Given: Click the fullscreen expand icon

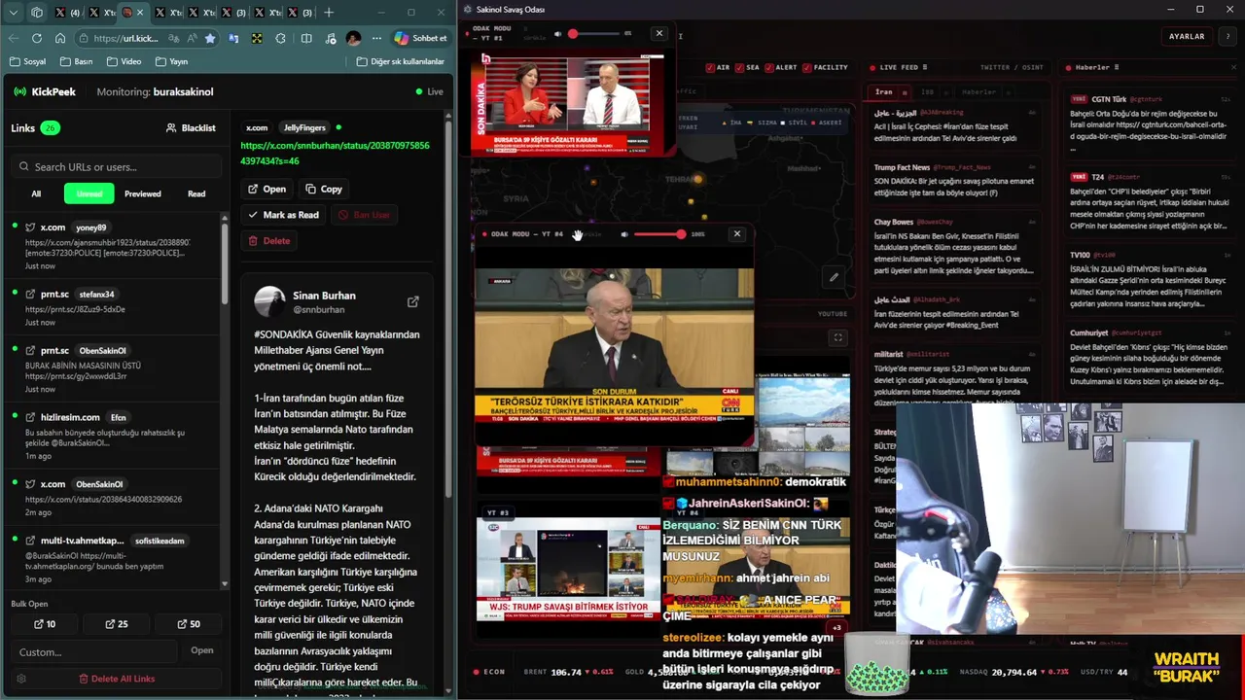Looking at the screenshot, I should click(838, 337).
